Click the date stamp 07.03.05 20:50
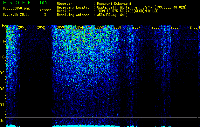This screenshot has width=200, height=127. point(16,15)
